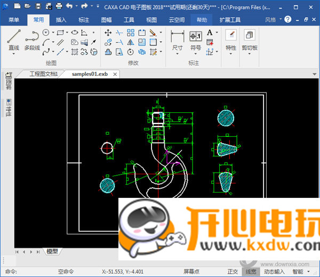Expand the circle tool dropdown arrow
The height and width of the screenshot is (277, 320).
tap(53, 32)
